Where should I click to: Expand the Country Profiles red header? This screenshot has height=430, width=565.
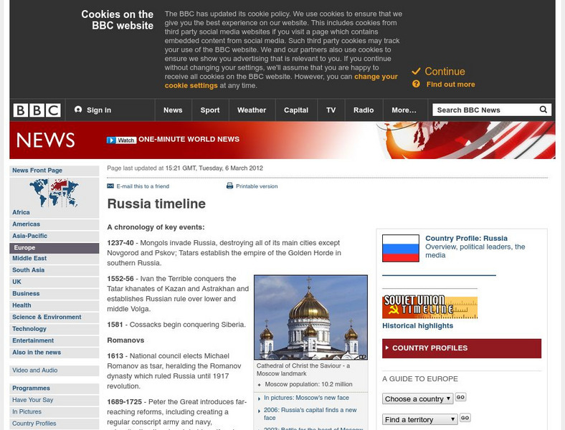(x=462, y=348)
